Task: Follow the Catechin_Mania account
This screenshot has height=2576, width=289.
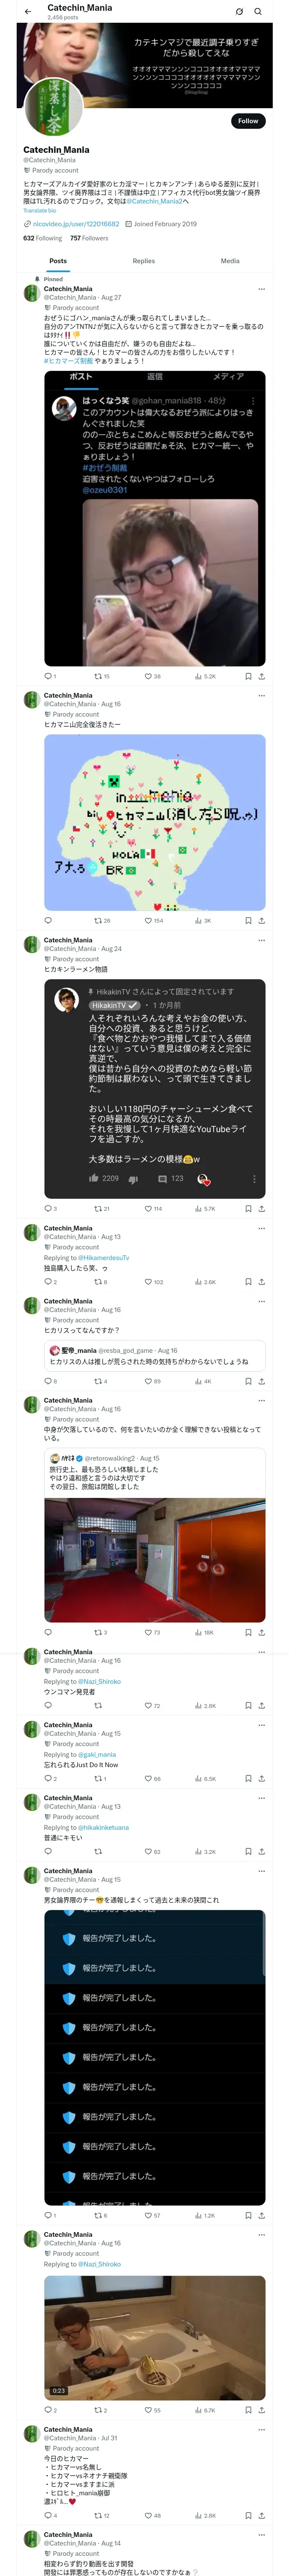Action: click(x=247, y=121)
